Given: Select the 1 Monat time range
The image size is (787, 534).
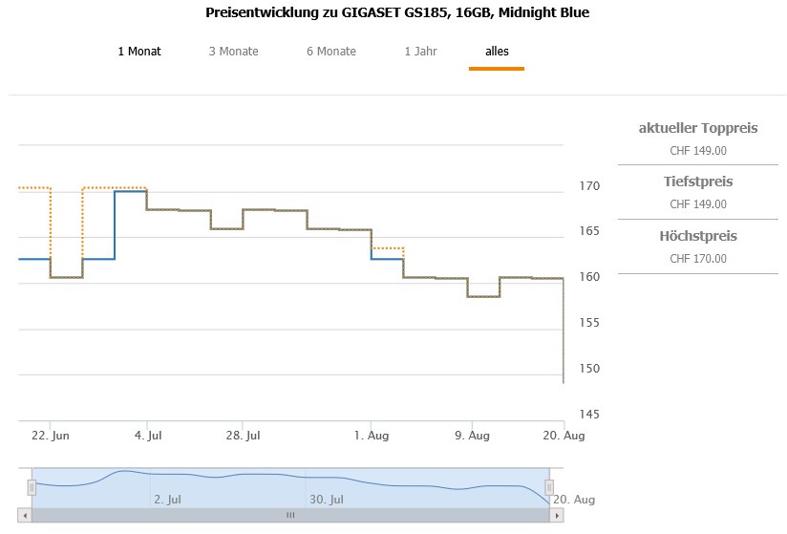Looking at the screenshot, I should point(139,52).
